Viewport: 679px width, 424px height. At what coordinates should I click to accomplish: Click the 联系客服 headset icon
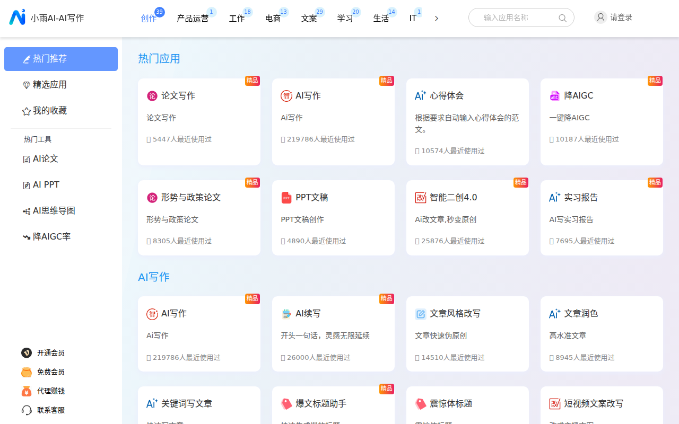click(x=27, y=410)
